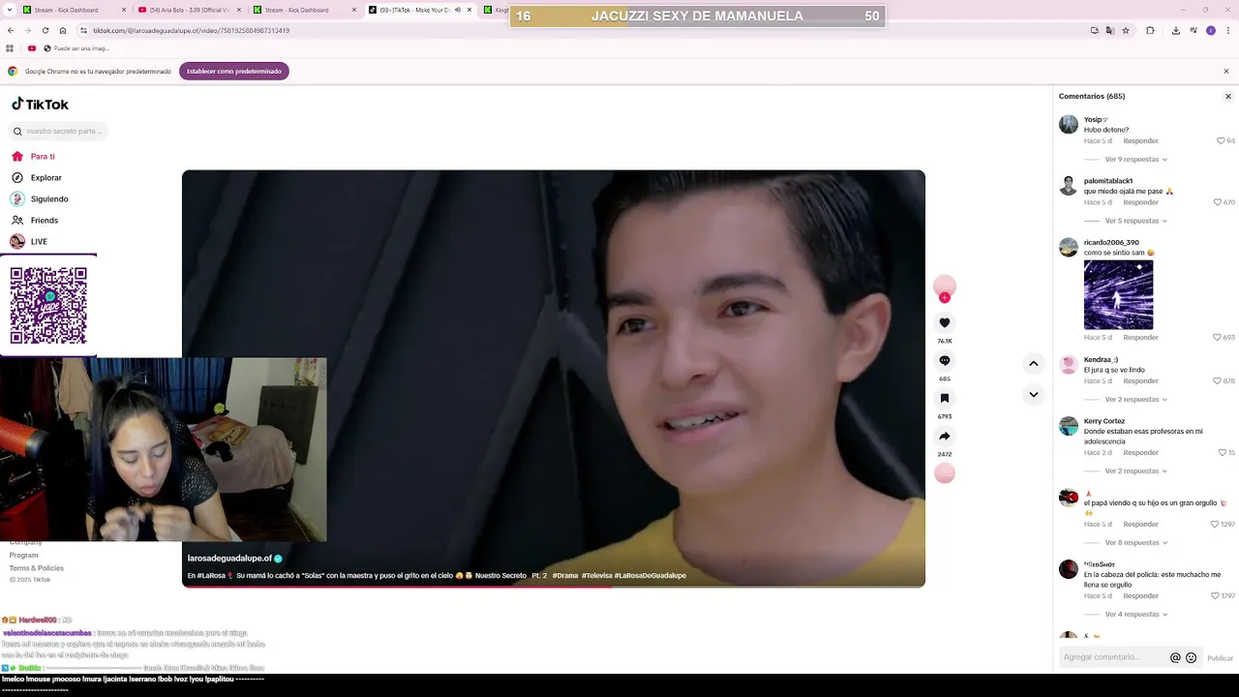Insert an at-mention in the comment box
Screen dimensions: 1239x697
1175,657
